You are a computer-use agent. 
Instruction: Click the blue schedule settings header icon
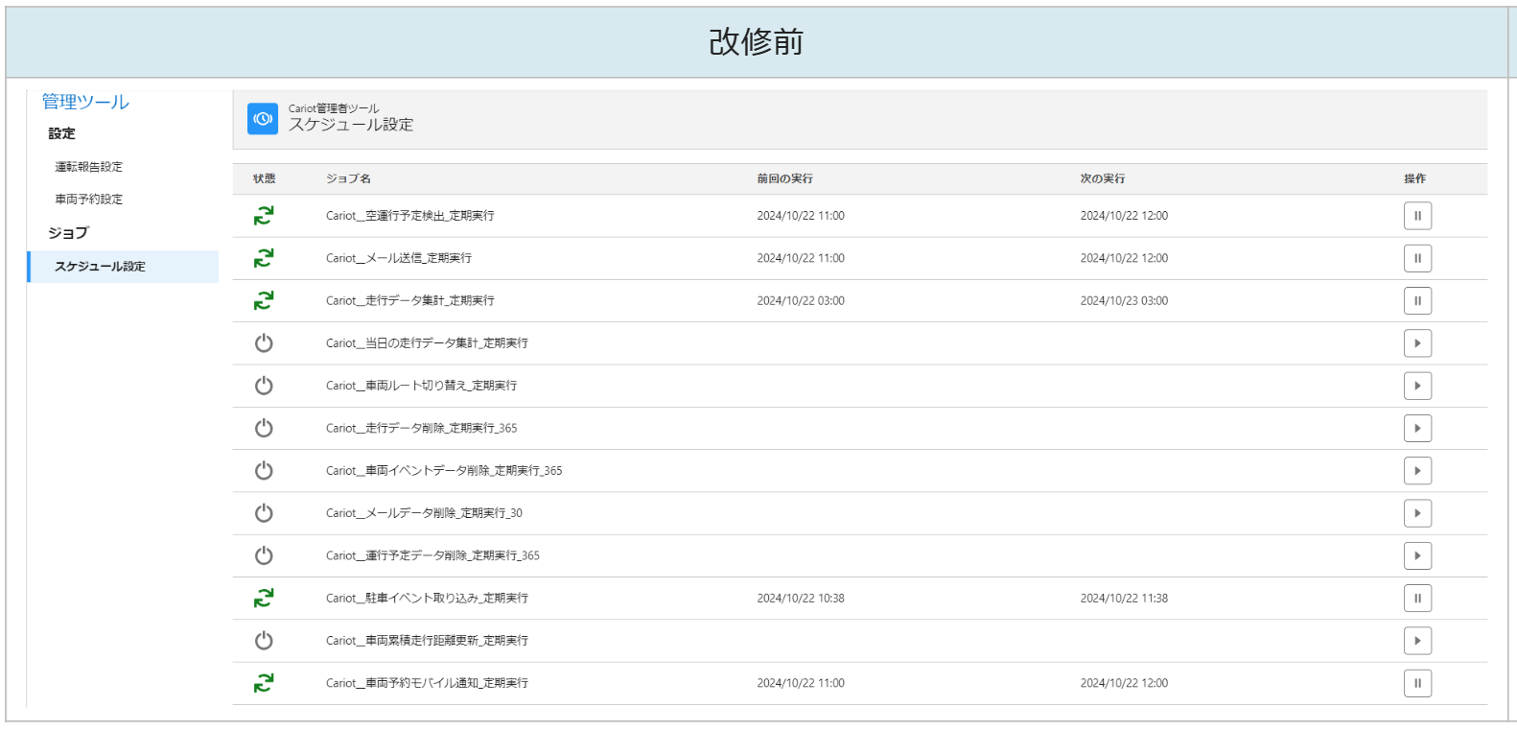pos(263,119)
